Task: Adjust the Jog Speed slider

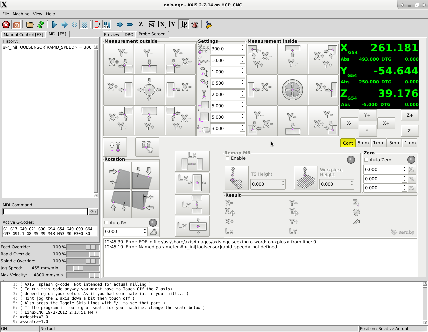Action: pos(83,268)
